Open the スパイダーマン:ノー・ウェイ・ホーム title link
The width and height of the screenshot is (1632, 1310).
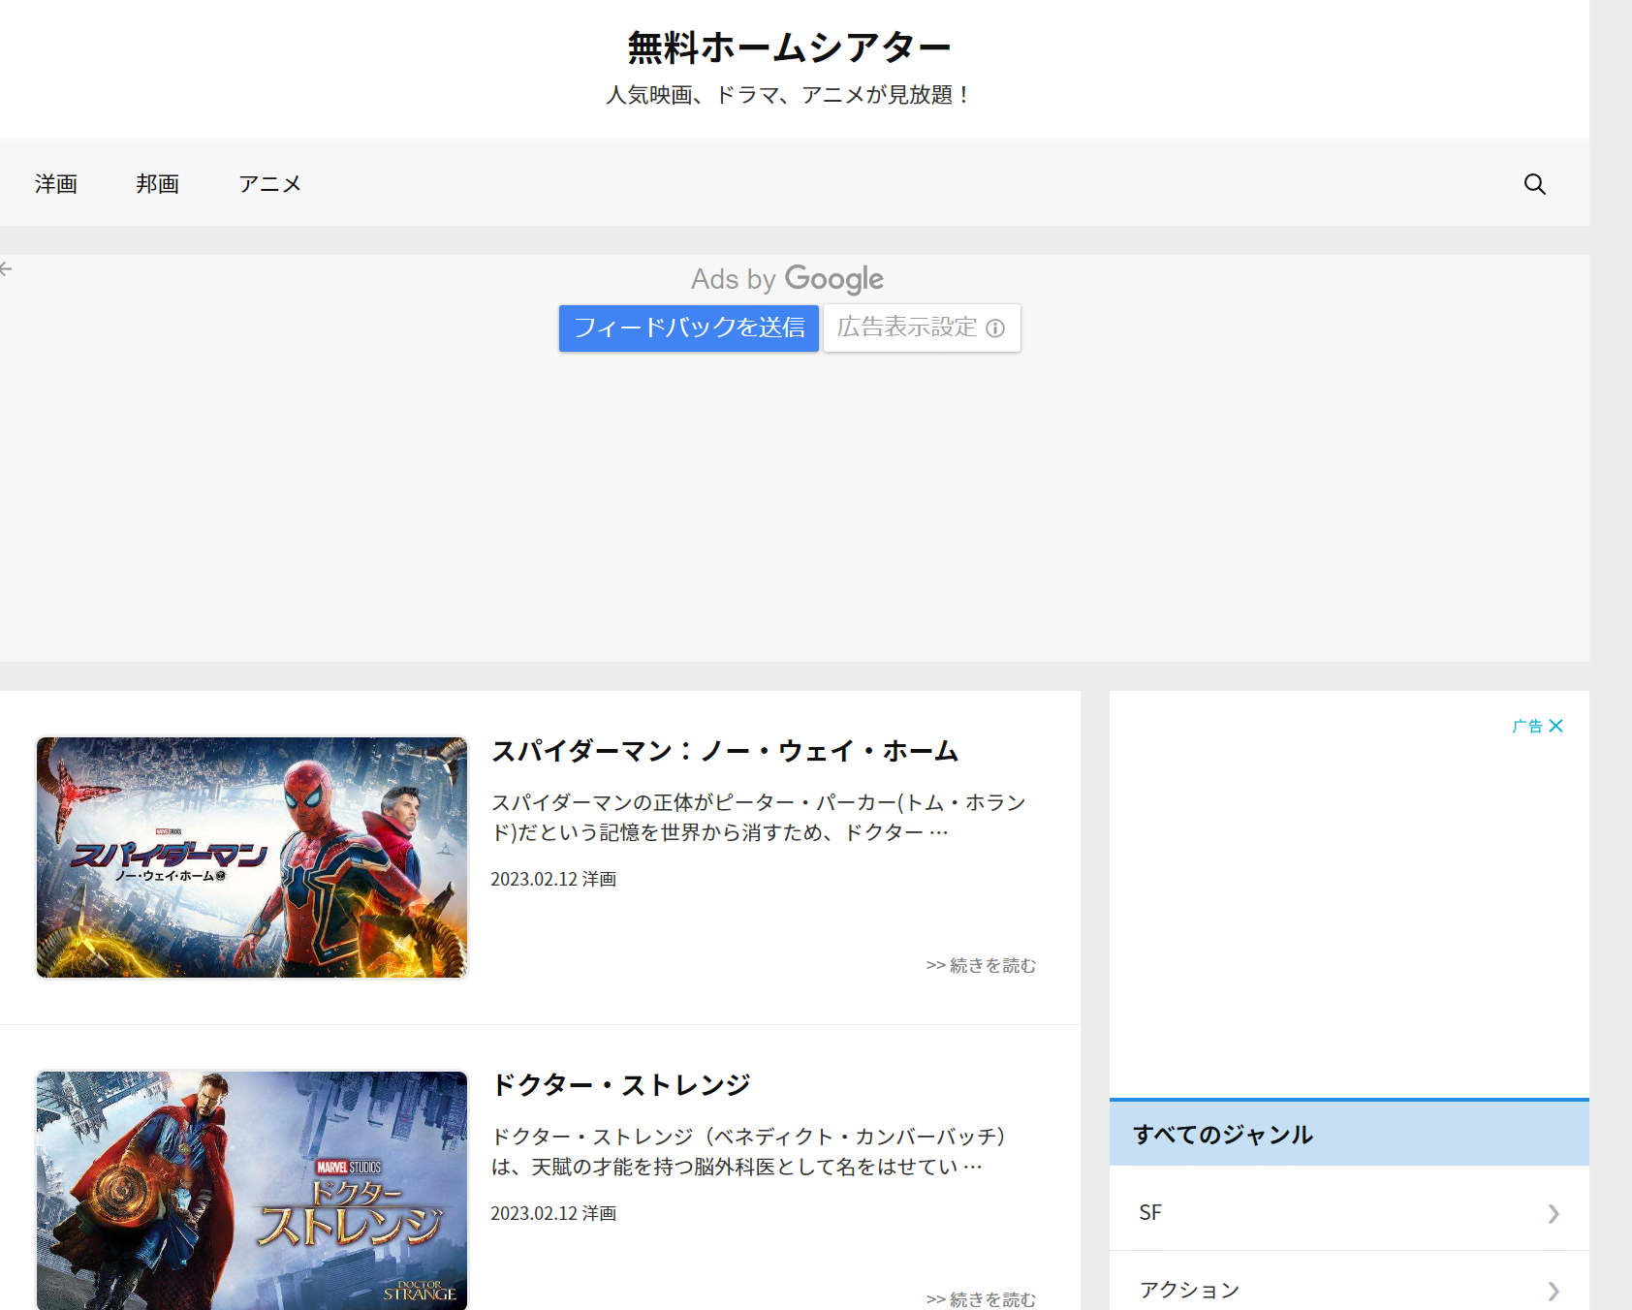tap(725, 751)
